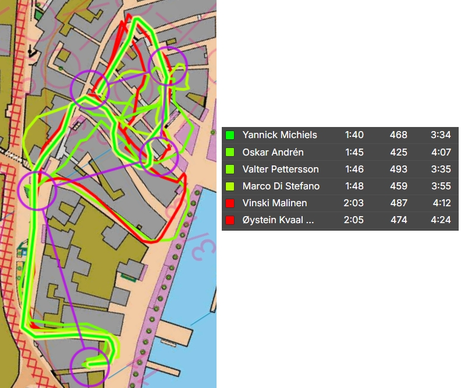Highlight Vinski Malinen in the results
This screenshot has height=388, width=461.
tap(274, 203)
